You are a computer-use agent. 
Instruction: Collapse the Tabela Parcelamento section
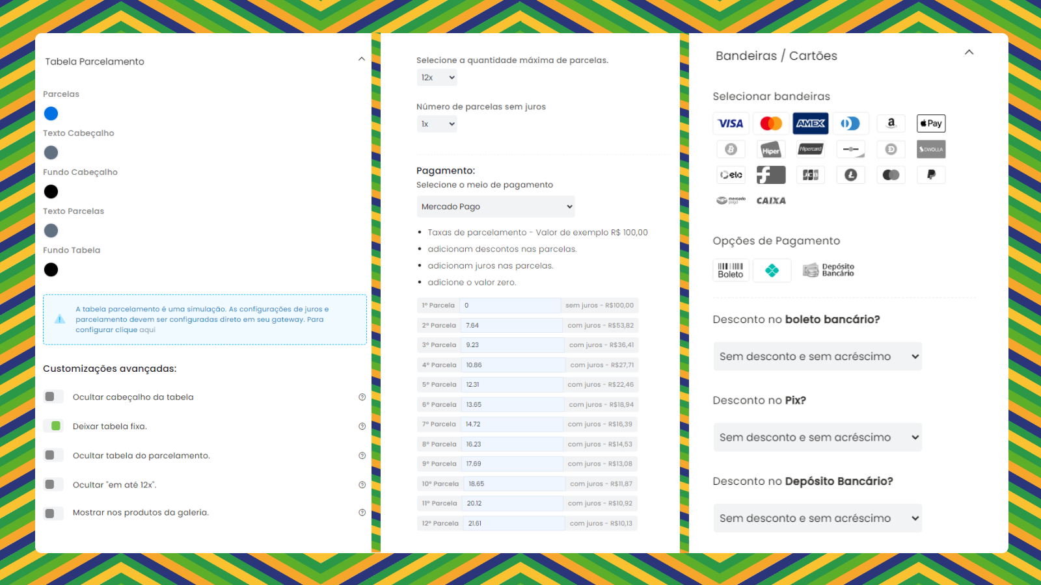tap(362, 59)
